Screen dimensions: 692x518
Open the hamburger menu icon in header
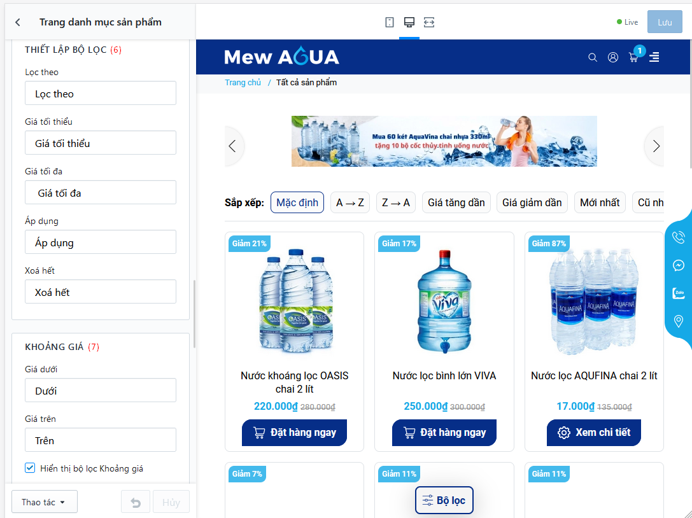(654, 57)
